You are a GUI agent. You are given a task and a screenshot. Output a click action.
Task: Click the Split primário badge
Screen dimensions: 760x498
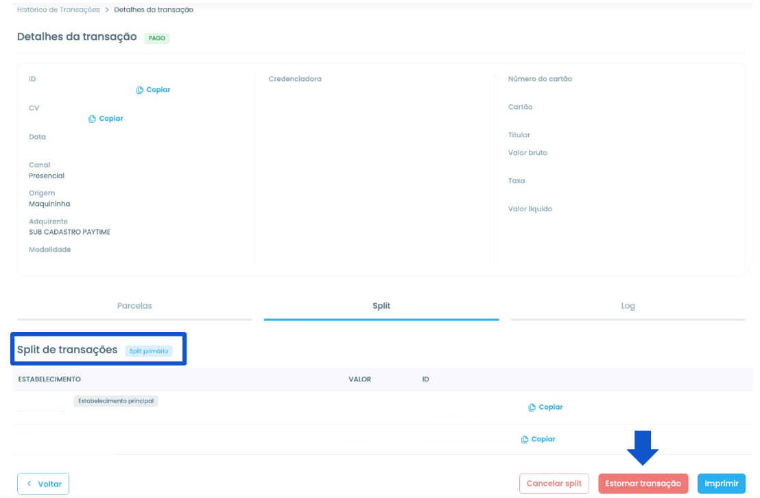click(148, 351)
